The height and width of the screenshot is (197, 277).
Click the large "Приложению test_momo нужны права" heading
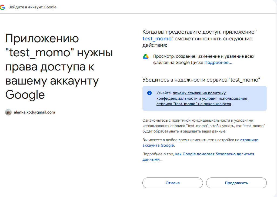point(59,66)
